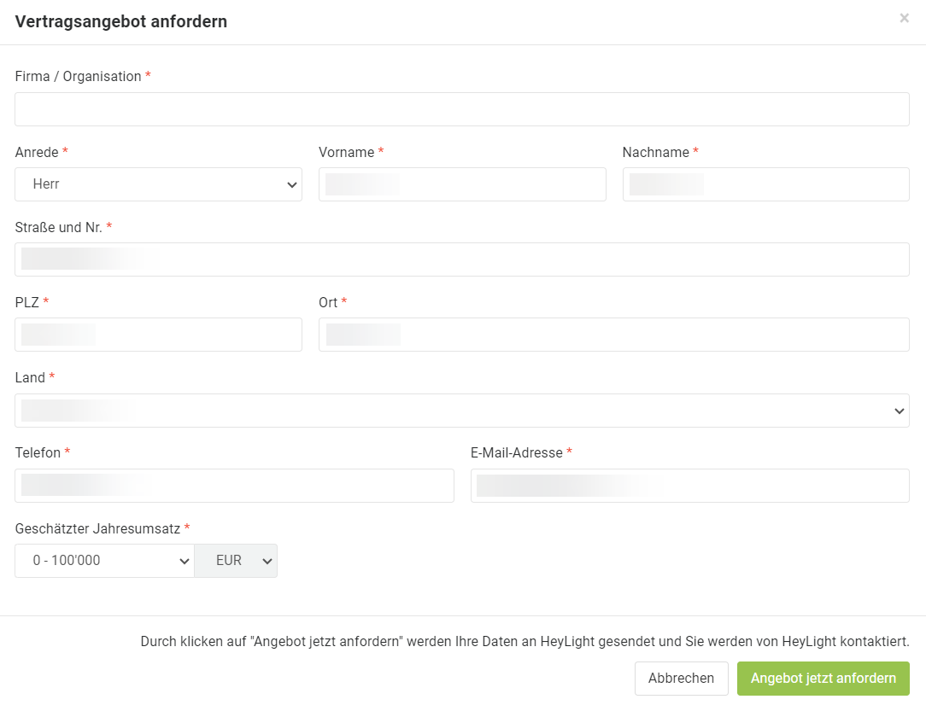Open the EUR currency dropdown
The image size is (926, 711).
pyautogui.click(x=236, y=561)
